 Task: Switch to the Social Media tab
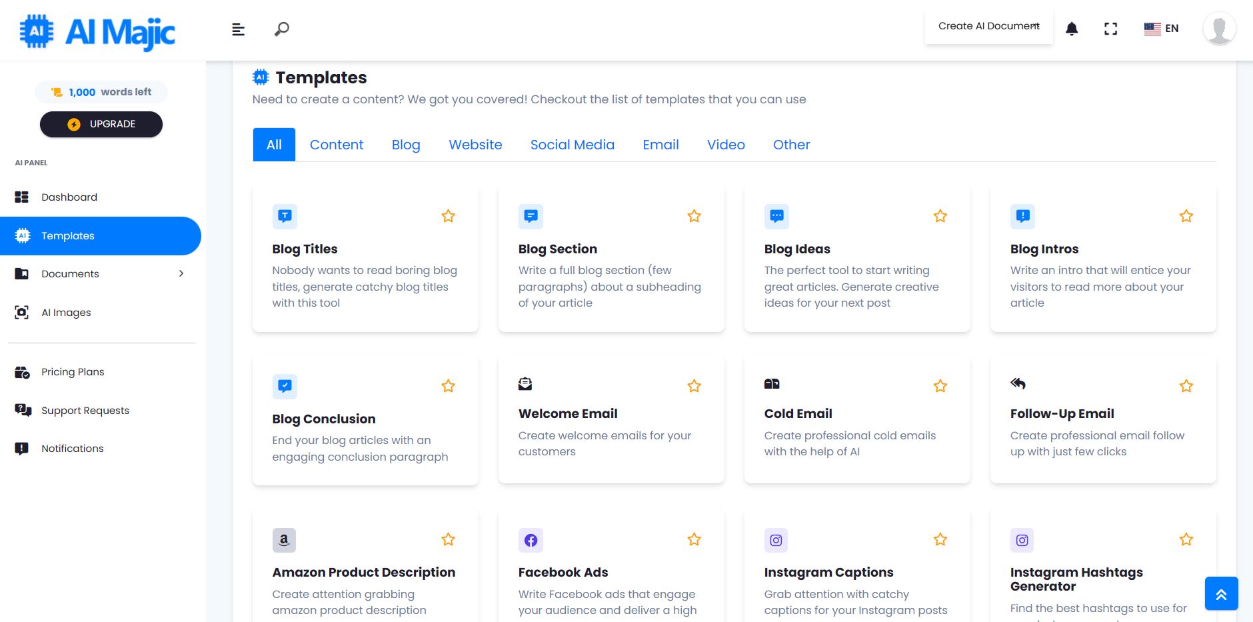pyautogui.click(x=571, y=145)
